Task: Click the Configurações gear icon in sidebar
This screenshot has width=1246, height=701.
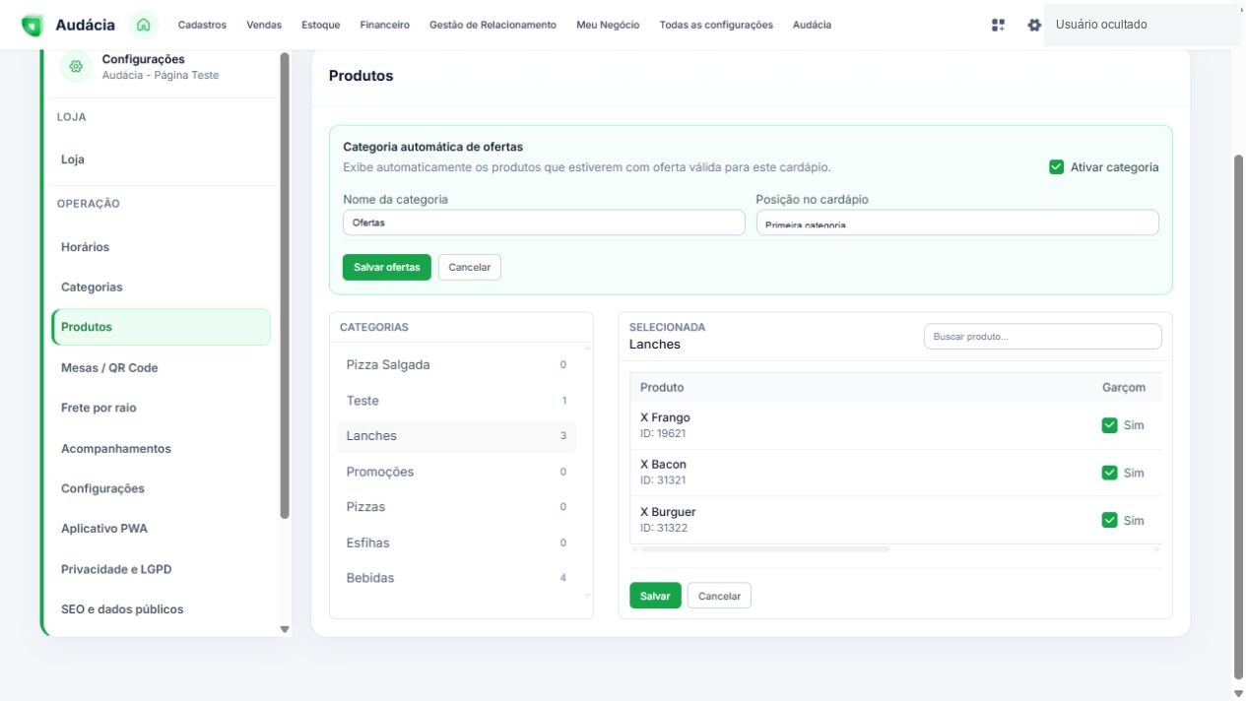Action: 76,67
